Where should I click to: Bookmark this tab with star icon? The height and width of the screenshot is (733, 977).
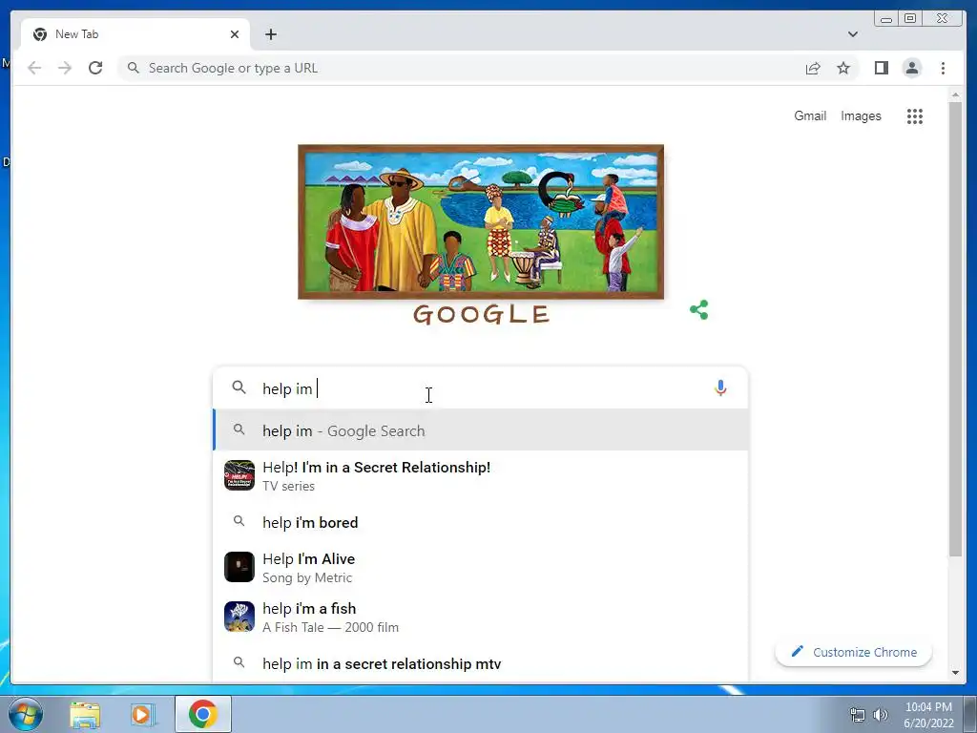click(x=843, y=68)
